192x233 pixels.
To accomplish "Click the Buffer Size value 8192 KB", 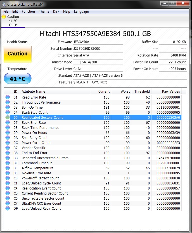I will (173, 42).
